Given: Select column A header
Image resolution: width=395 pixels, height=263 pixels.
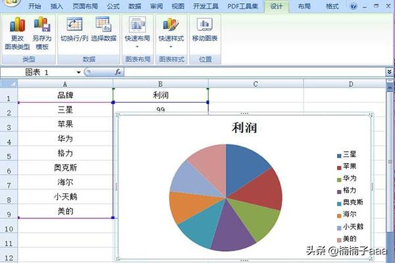Looking at the screenshot, I should point(65,84).
